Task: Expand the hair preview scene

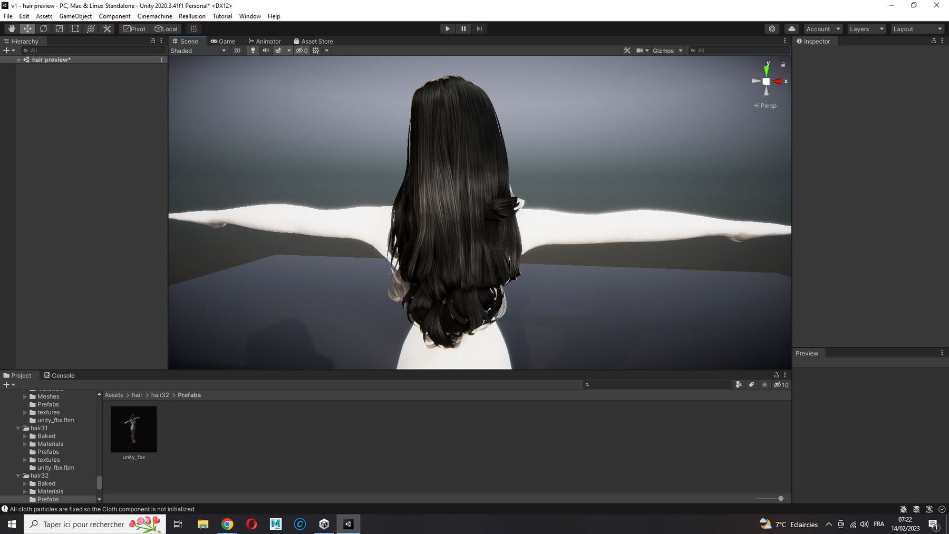Action: pos(19,60)
